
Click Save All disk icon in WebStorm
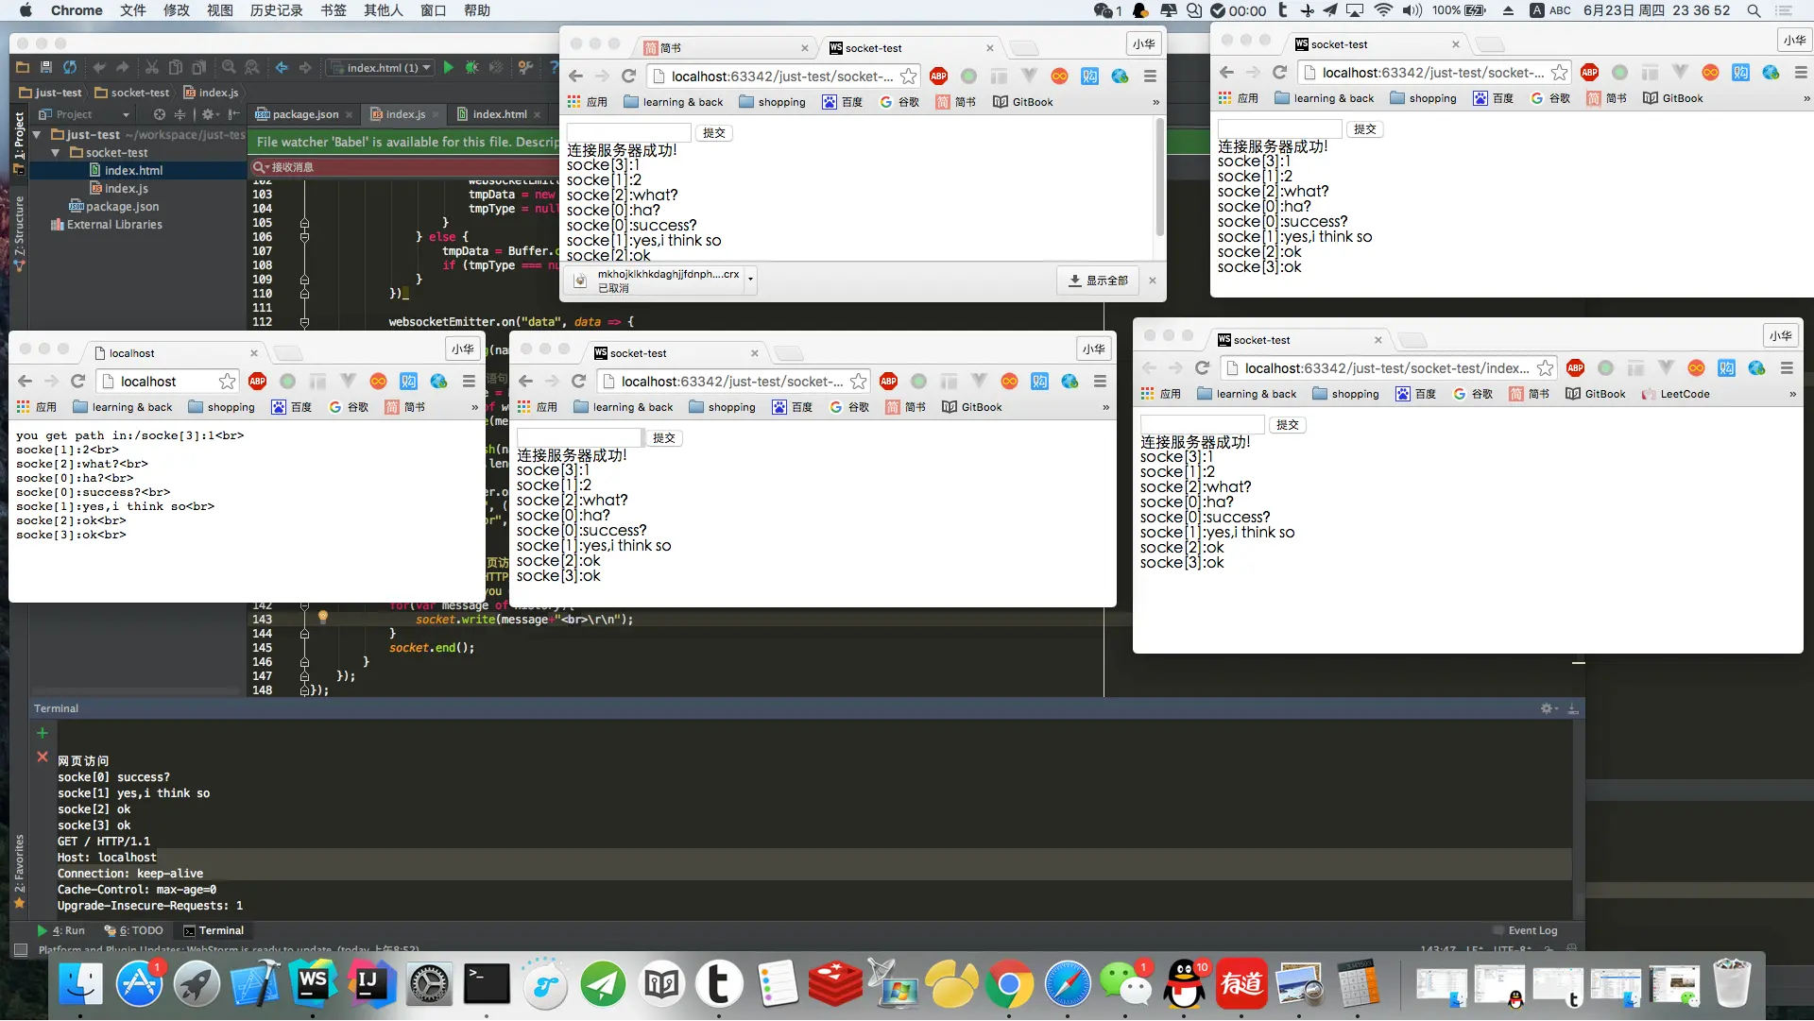(x=45, y=67)
